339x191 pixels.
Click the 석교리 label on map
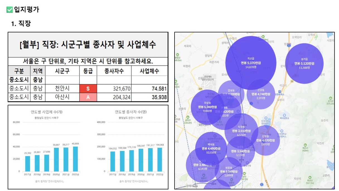(283, 85)
